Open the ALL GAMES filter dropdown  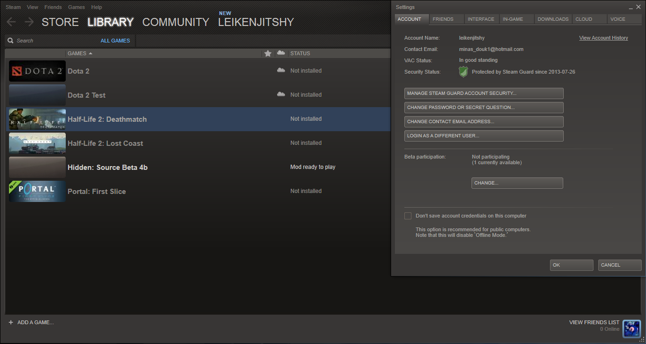(115, 41)
